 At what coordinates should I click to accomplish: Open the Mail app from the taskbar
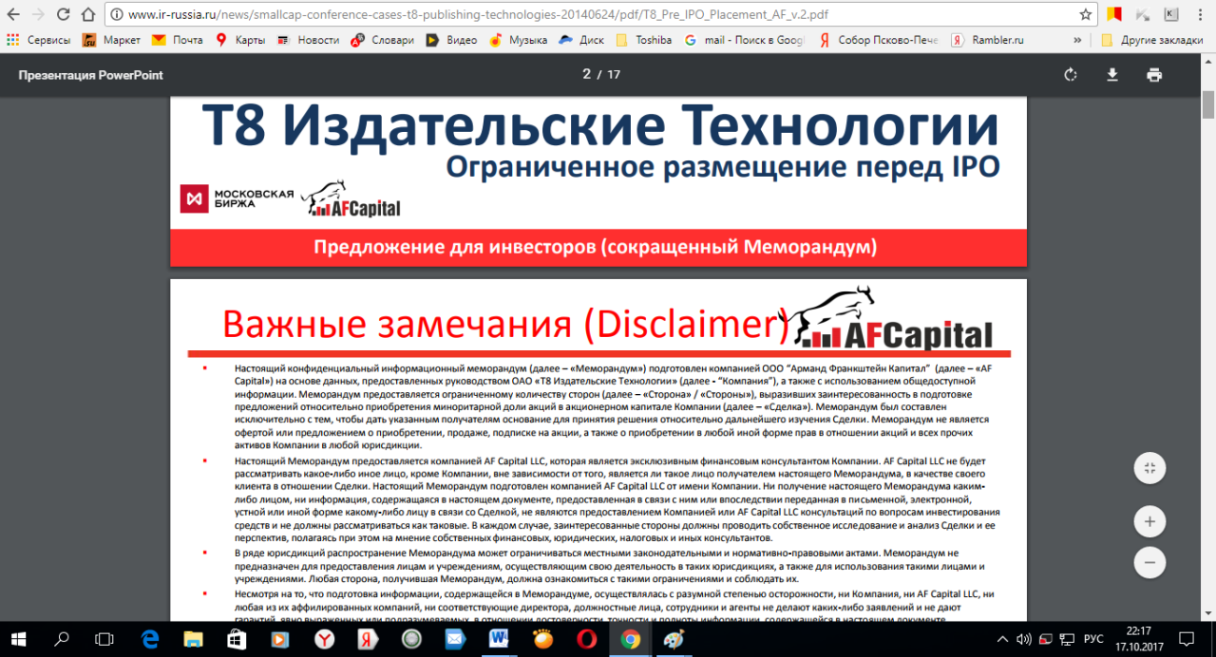click(455, 639)
